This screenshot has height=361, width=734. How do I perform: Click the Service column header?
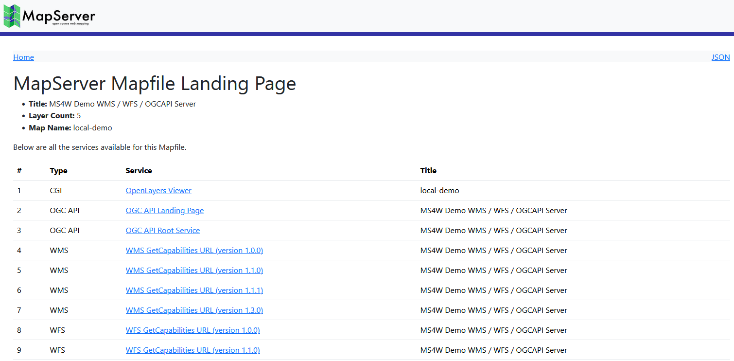pyautogui.click(x=139, y=170)
